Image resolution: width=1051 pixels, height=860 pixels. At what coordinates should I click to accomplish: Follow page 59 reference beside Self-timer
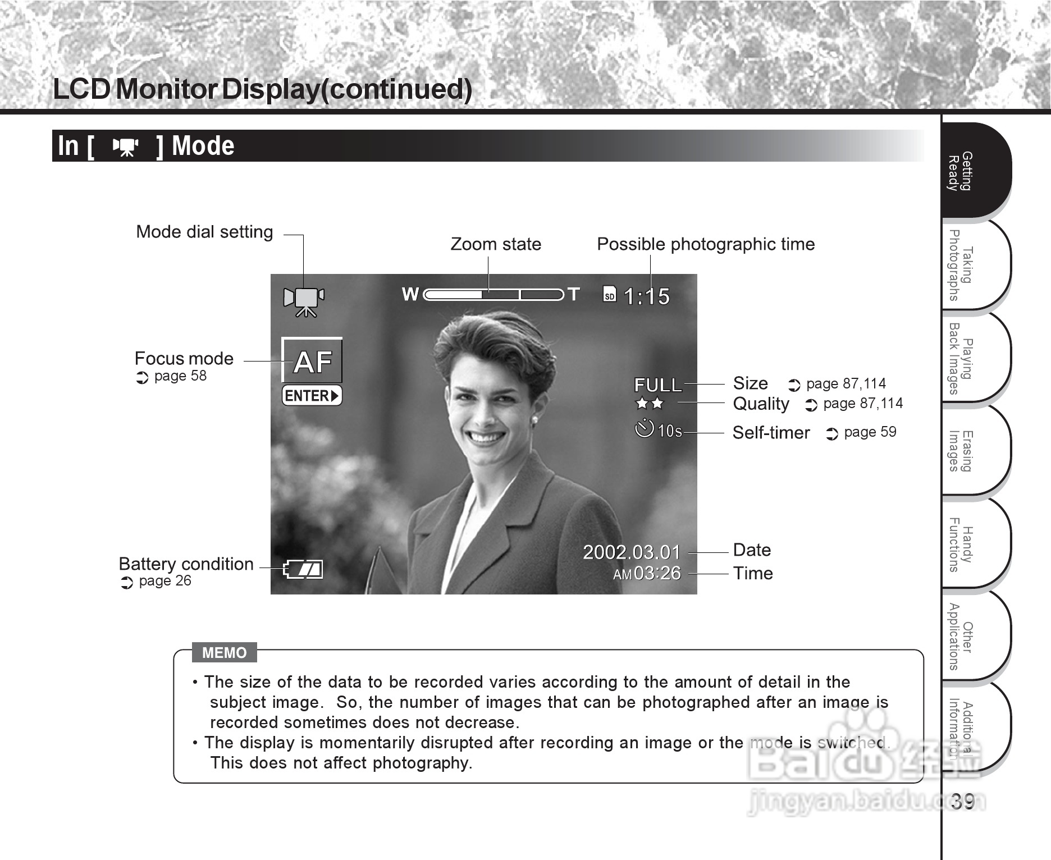point(870,432)
